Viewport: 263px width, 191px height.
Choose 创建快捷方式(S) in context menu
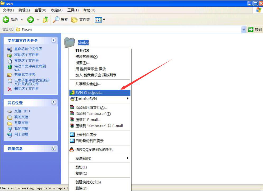(100, 182)
